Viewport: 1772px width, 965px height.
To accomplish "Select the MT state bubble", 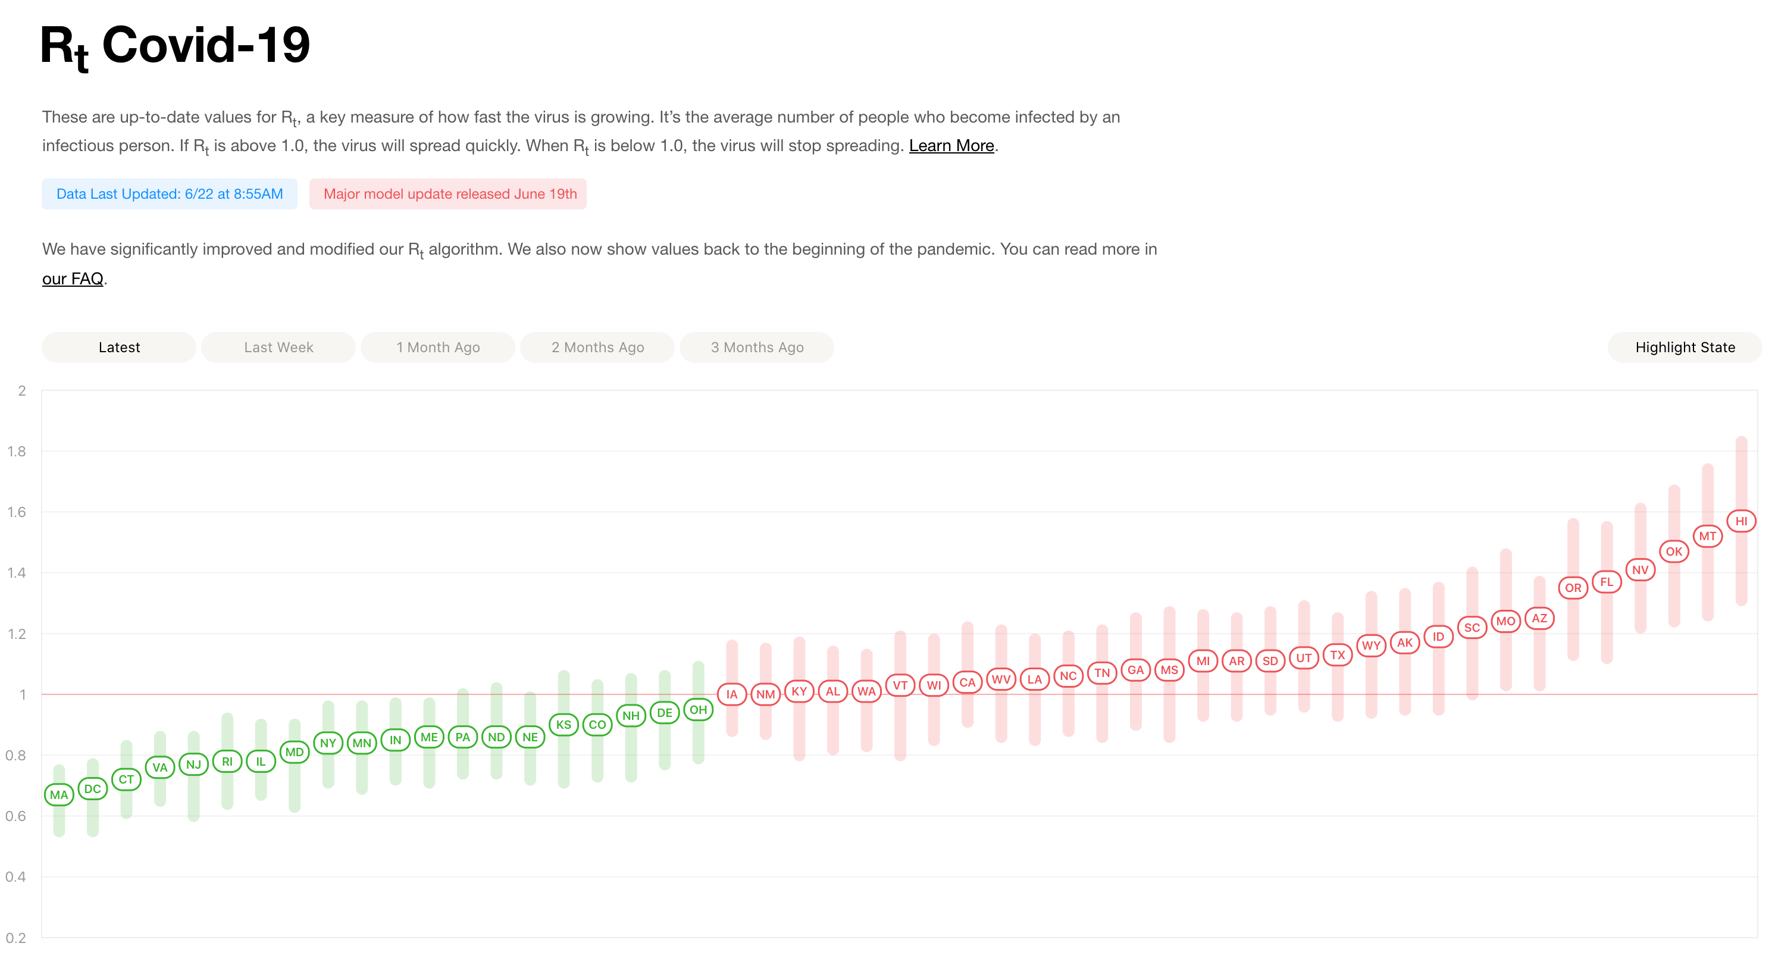I will [x=1707, y=536].
